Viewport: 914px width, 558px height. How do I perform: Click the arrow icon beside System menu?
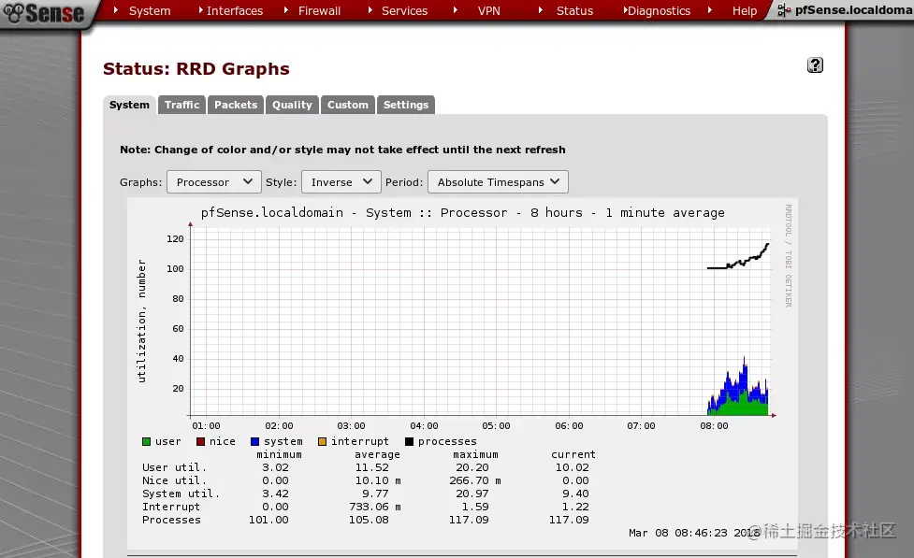118,10
